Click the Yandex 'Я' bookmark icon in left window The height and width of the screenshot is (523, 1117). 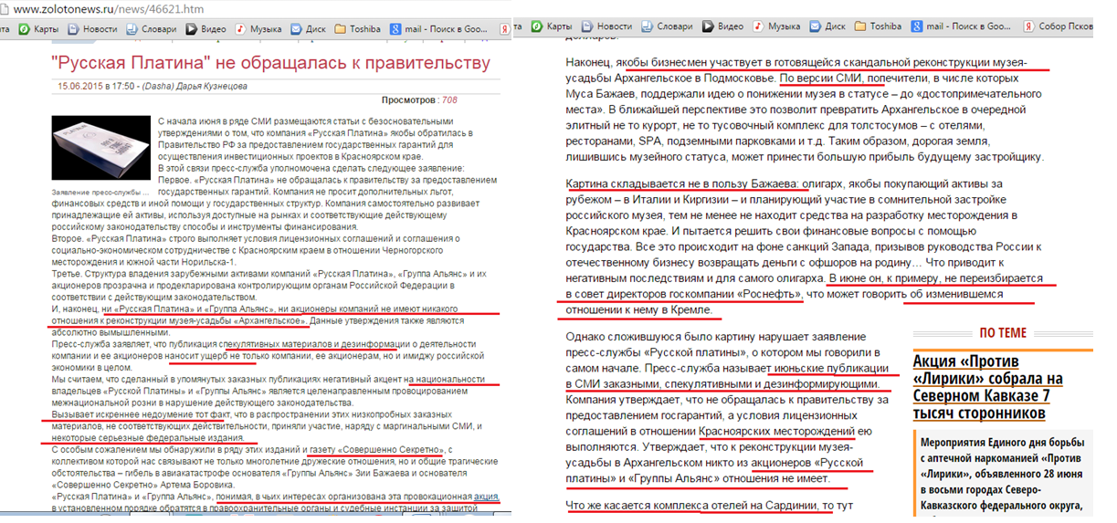click(x=504, y=29)
